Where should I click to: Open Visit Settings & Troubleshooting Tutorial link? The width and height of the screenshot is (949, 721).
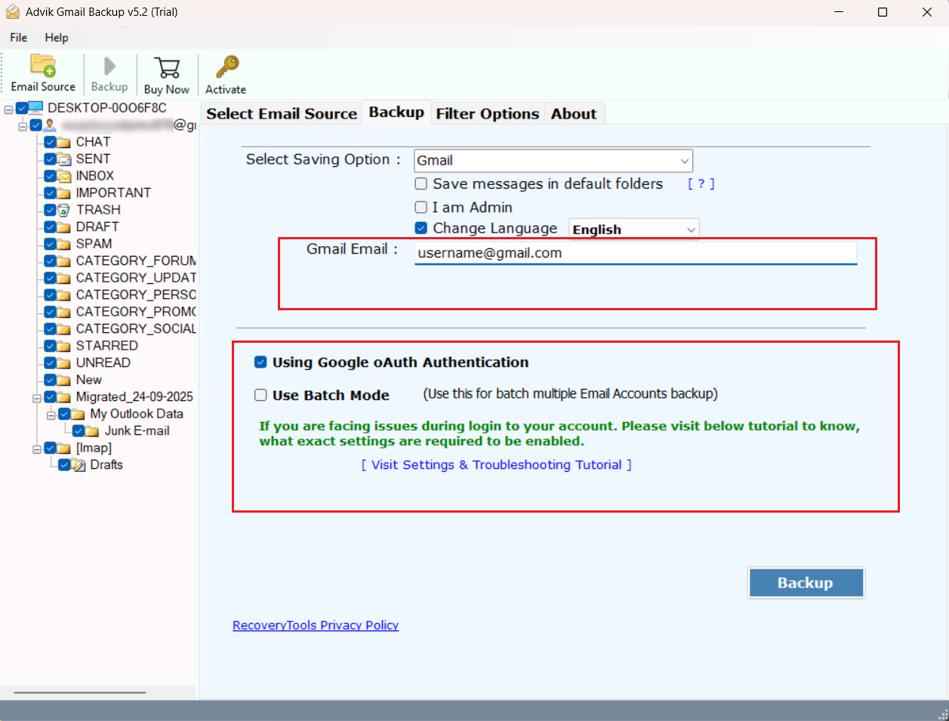click(x=497, y=465)
